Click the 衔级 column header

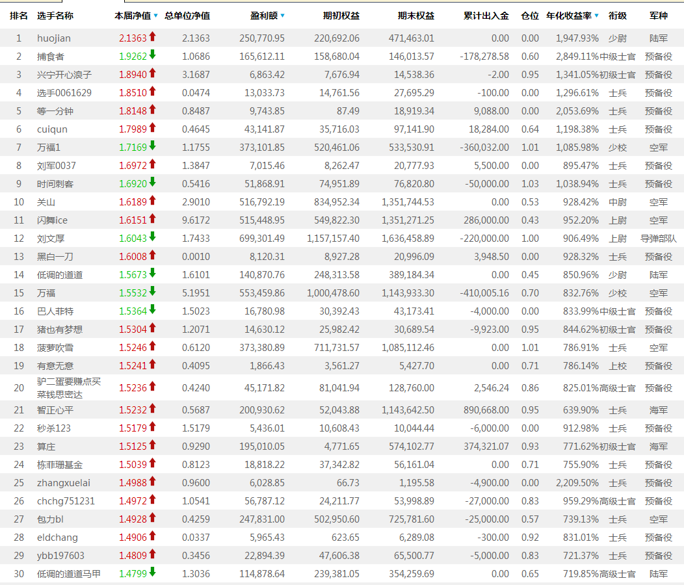pyautogui.click(x=618, y=16)
